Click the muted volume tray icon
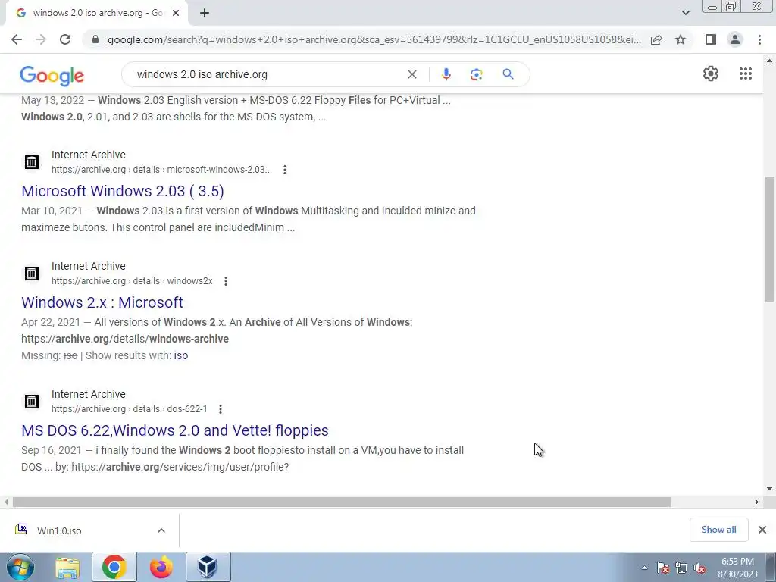This screenshot has width=776, height=582. tap(699, 568)
